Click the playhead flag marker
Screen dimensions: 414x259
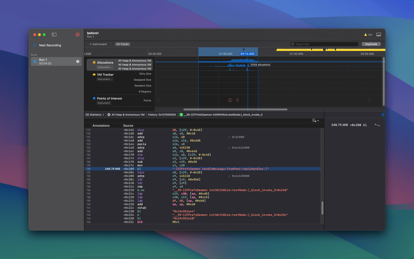click(244, 50)
